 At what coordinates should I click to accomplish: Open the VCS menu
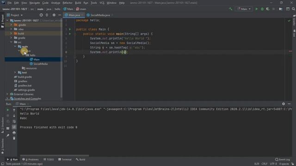102,3
